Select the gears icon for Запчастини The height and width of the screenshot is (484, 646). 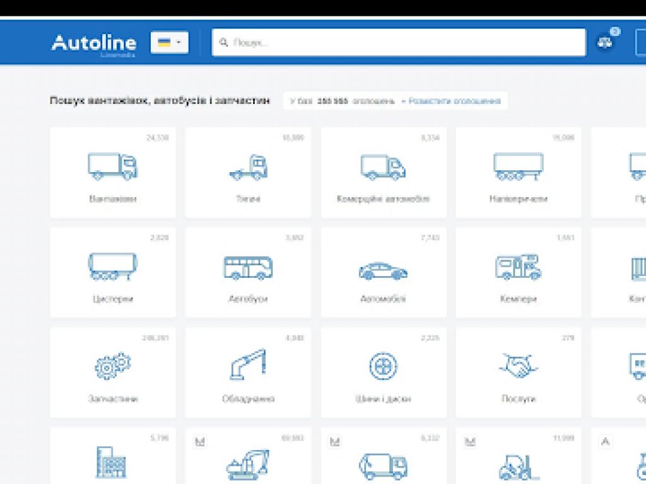pos(112,366)
